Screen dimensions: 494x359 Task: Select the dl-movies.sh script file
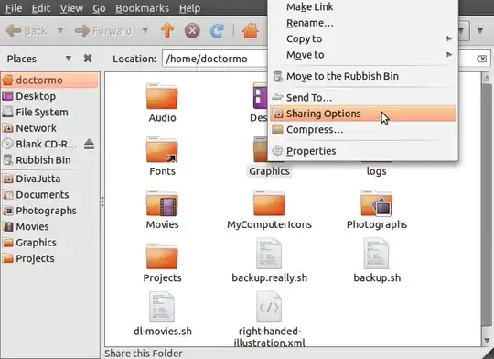[x=162, y=307]
